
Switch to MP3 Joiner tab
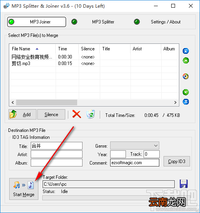[x=36, y=22]
